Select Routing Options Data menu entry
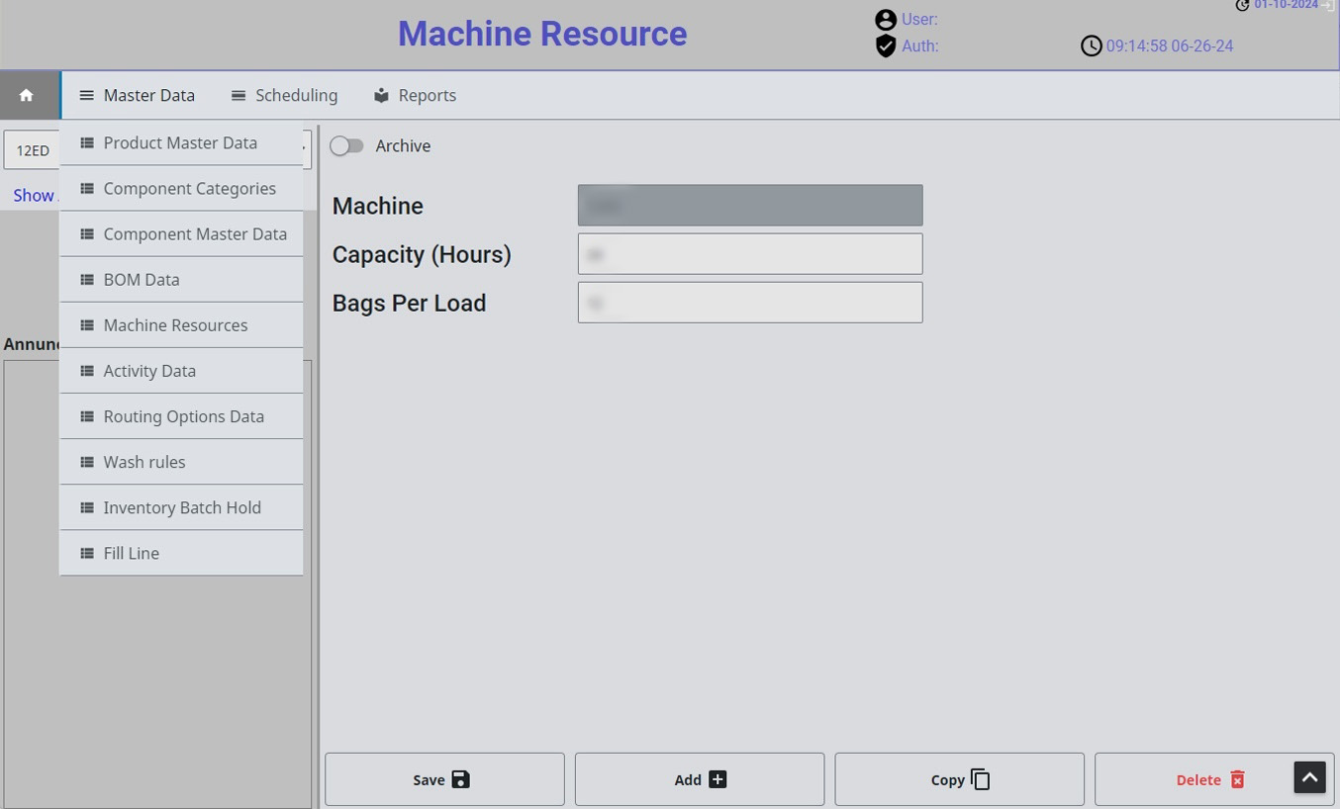Viewport: 1340px width, 809px height. tap(181, 416)
